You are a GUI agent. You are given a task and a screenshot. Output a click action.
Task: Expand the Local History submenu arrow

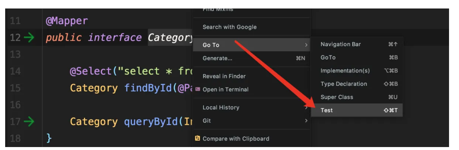(306, 108)
